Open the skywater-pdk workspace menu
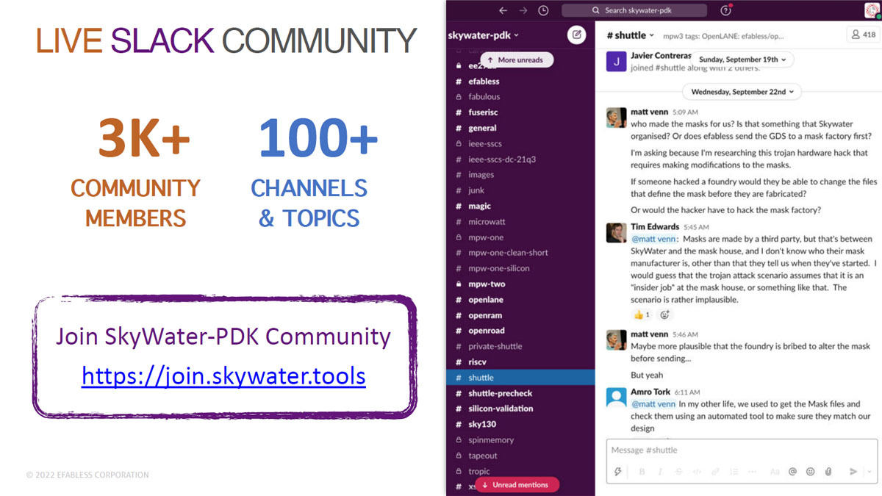The width and height of the screenshot is (882, 496). [483, 35]
